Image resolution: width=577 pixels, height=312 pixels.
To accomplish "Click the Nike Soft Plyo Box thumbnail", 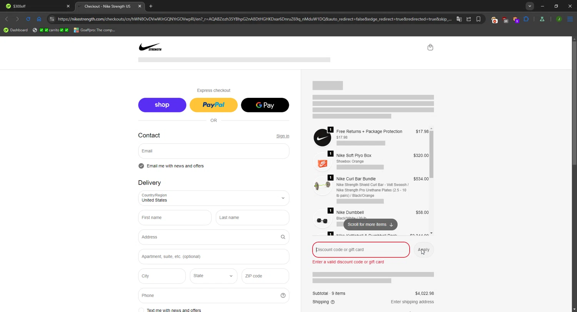I will pos(322,162).
